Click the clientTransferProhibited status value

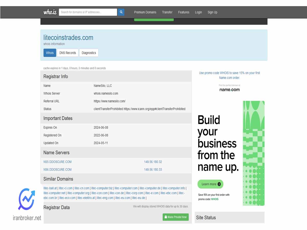pyautogui.click(x=139, y=109)
